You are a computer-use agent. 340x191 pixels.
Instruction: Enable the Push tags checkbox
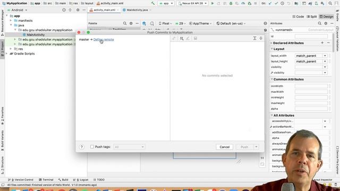pos(92,147)
